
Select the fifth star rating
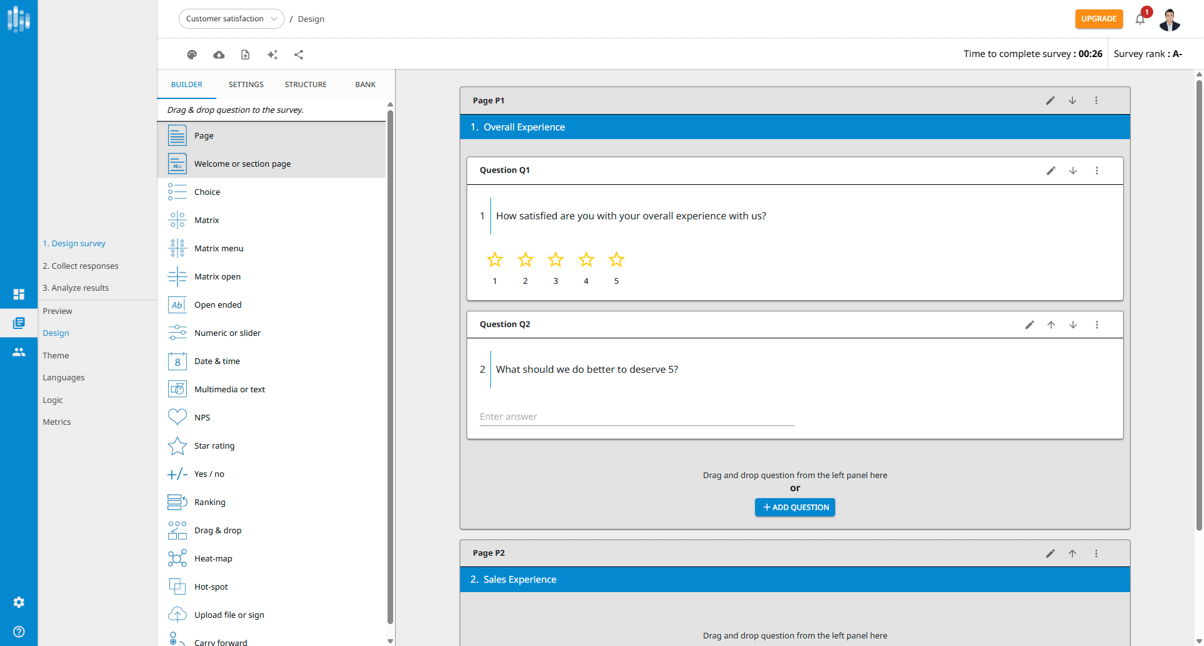(616, 259)
